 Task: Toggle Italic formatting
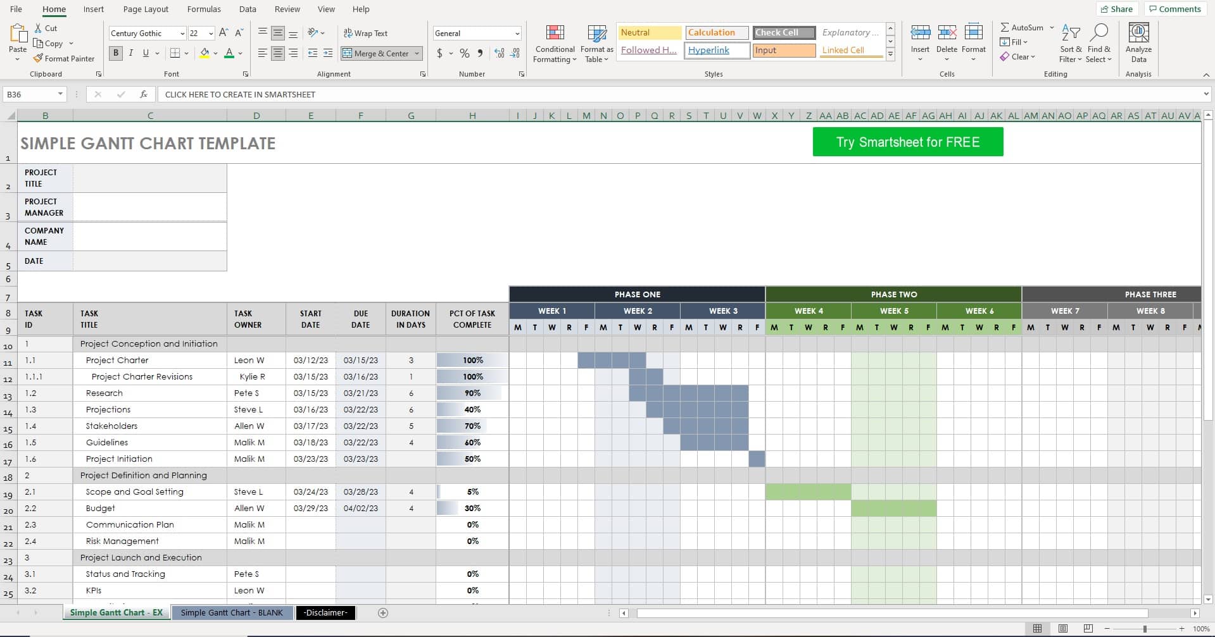coord(131,53)
